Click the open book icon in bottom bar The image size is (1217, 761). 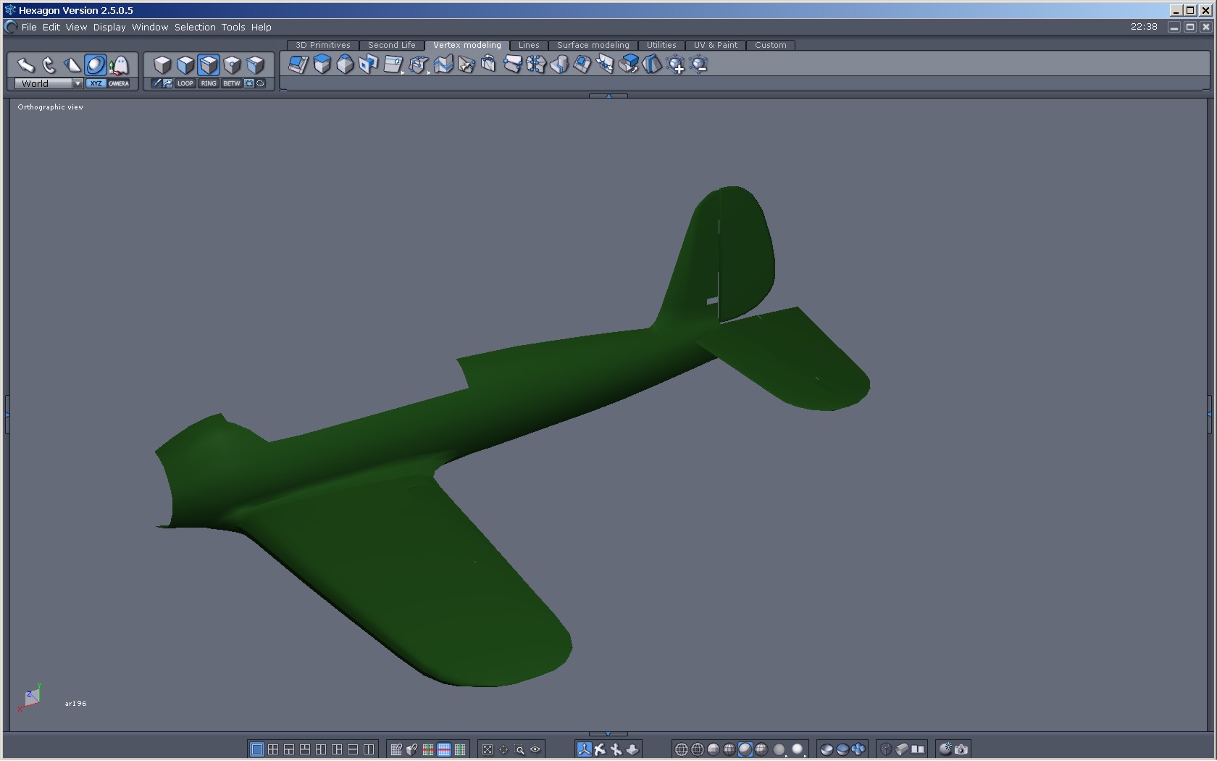click(x=918, y=749)
